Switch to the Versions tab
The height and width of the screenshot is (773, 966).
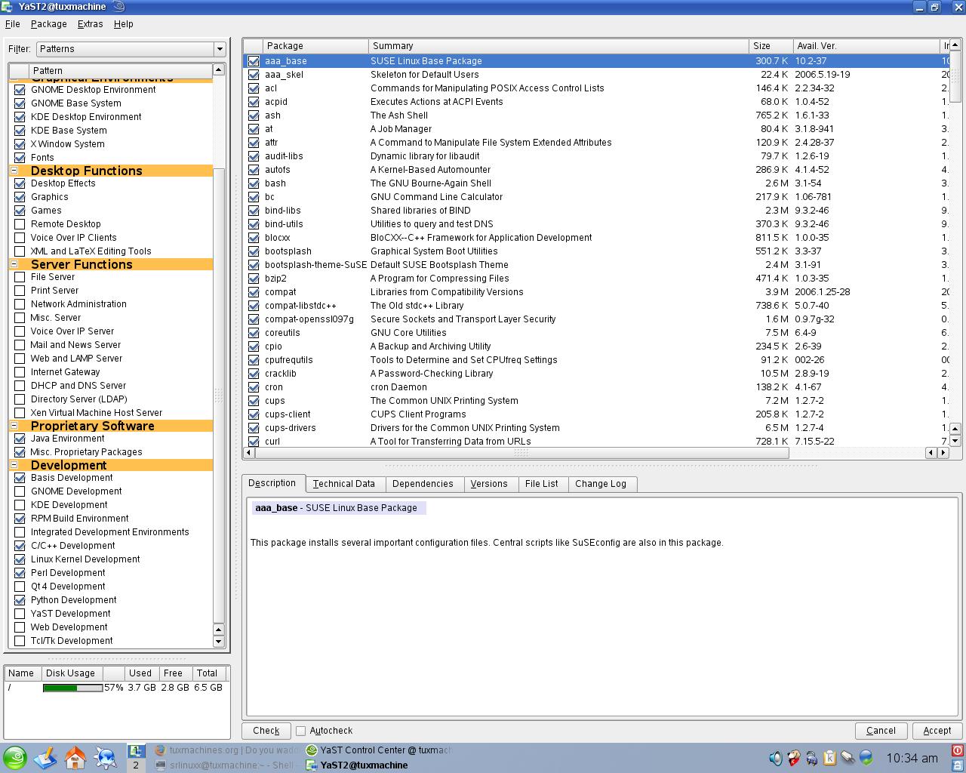point(489,484)
